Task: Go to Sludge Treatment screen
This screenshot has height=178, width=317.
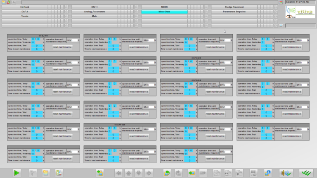Action: [234, 7]
